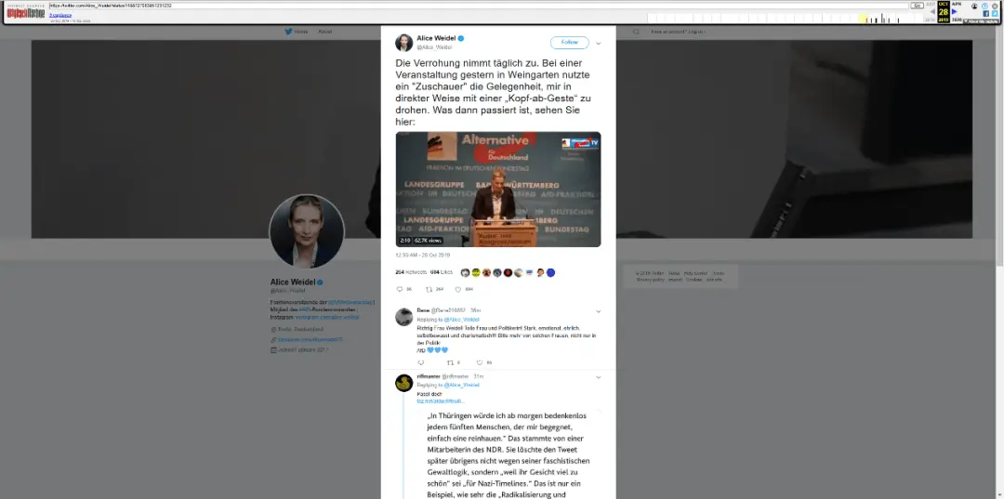Like the main tweet with the heart icon
This screenshot has width=1004, height=499.
457,289
